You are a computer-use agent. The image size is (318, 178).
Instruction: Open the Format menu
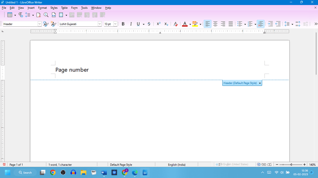pos(42,8)
